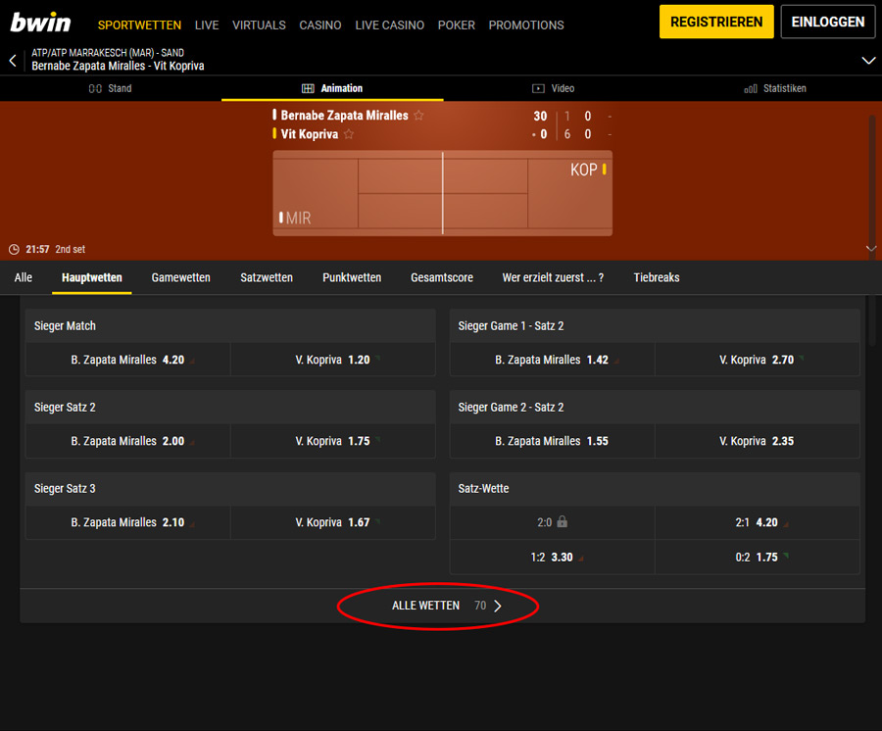Select the Punktwetten filter
Image resolution: width=882 pixels, height=731 pixels.
click(352, 277)
